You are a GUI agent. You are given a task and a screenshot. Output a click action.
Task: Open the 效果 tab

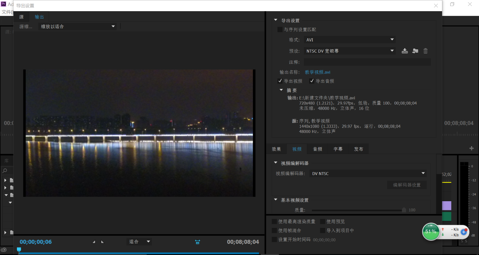point(277,149)
